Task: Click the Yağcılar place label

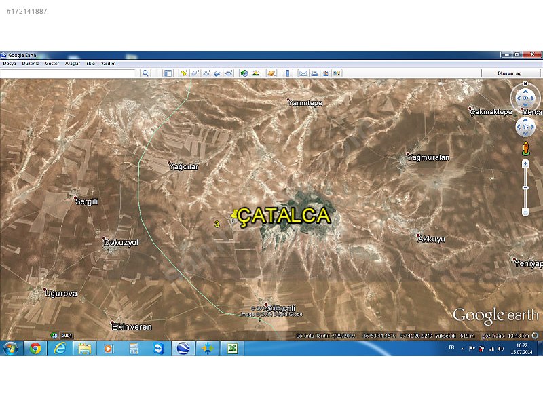Action: pyautogui.click(x=184, y=166)
